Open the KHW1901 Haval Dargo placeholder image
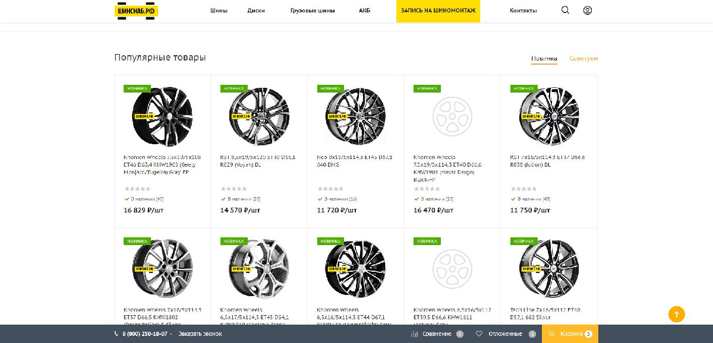Viewport: 713px width, 343px height. [452, 115]
